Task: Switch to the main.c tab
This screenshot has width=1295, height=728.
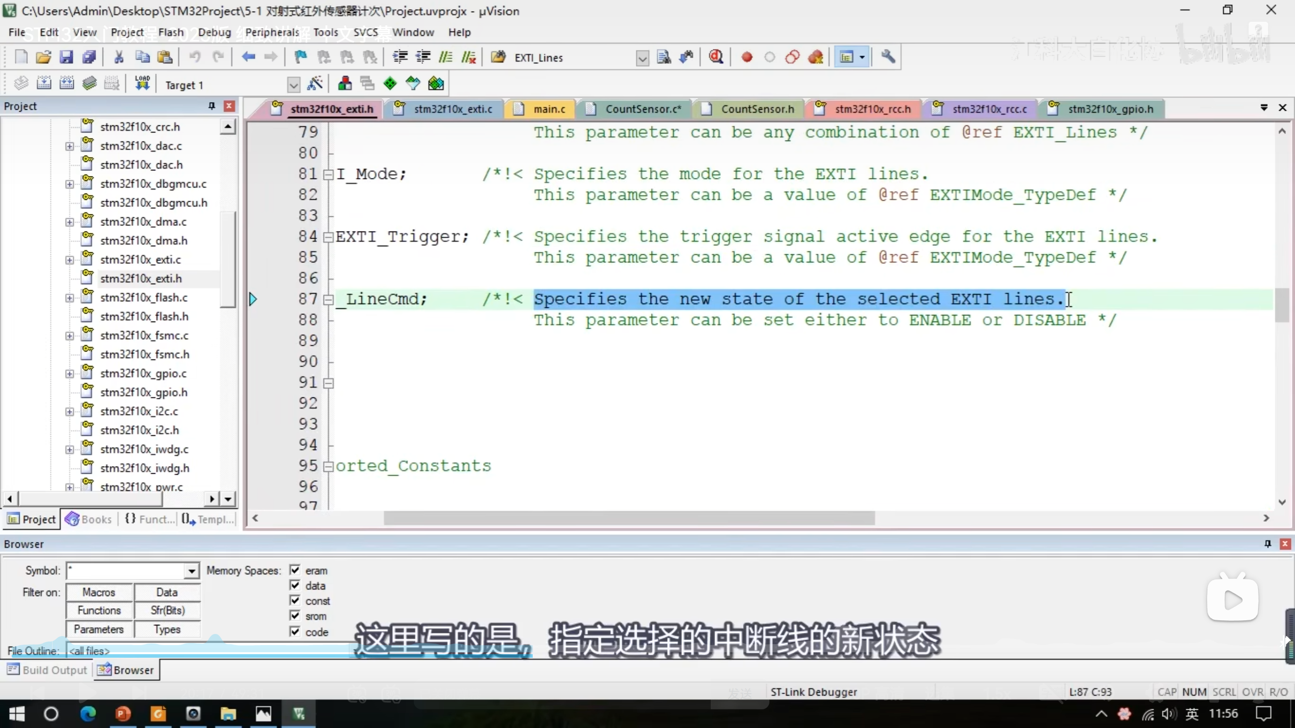Action: (x=548, y=109)
